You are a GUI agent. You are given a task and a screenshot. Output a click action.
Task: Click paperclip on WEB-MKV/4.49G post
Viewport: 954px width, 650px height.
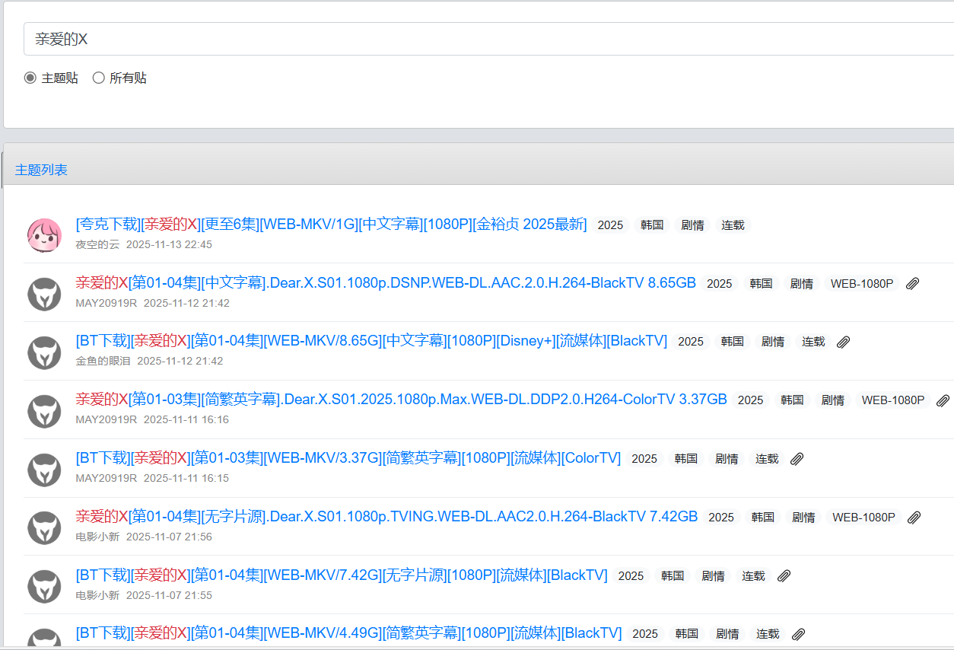coord(798,634)
